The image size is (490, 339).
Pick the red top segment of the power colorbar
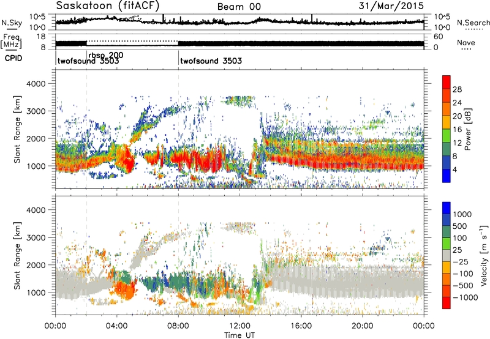pos(447,82)
